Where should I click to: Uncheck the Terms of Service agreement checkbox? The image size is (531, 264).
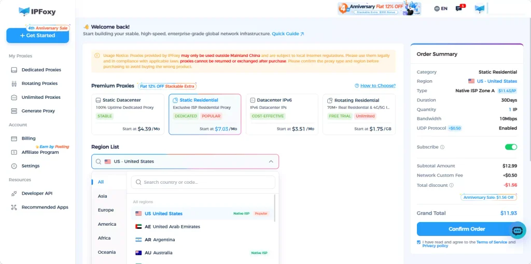pos(419,242)
